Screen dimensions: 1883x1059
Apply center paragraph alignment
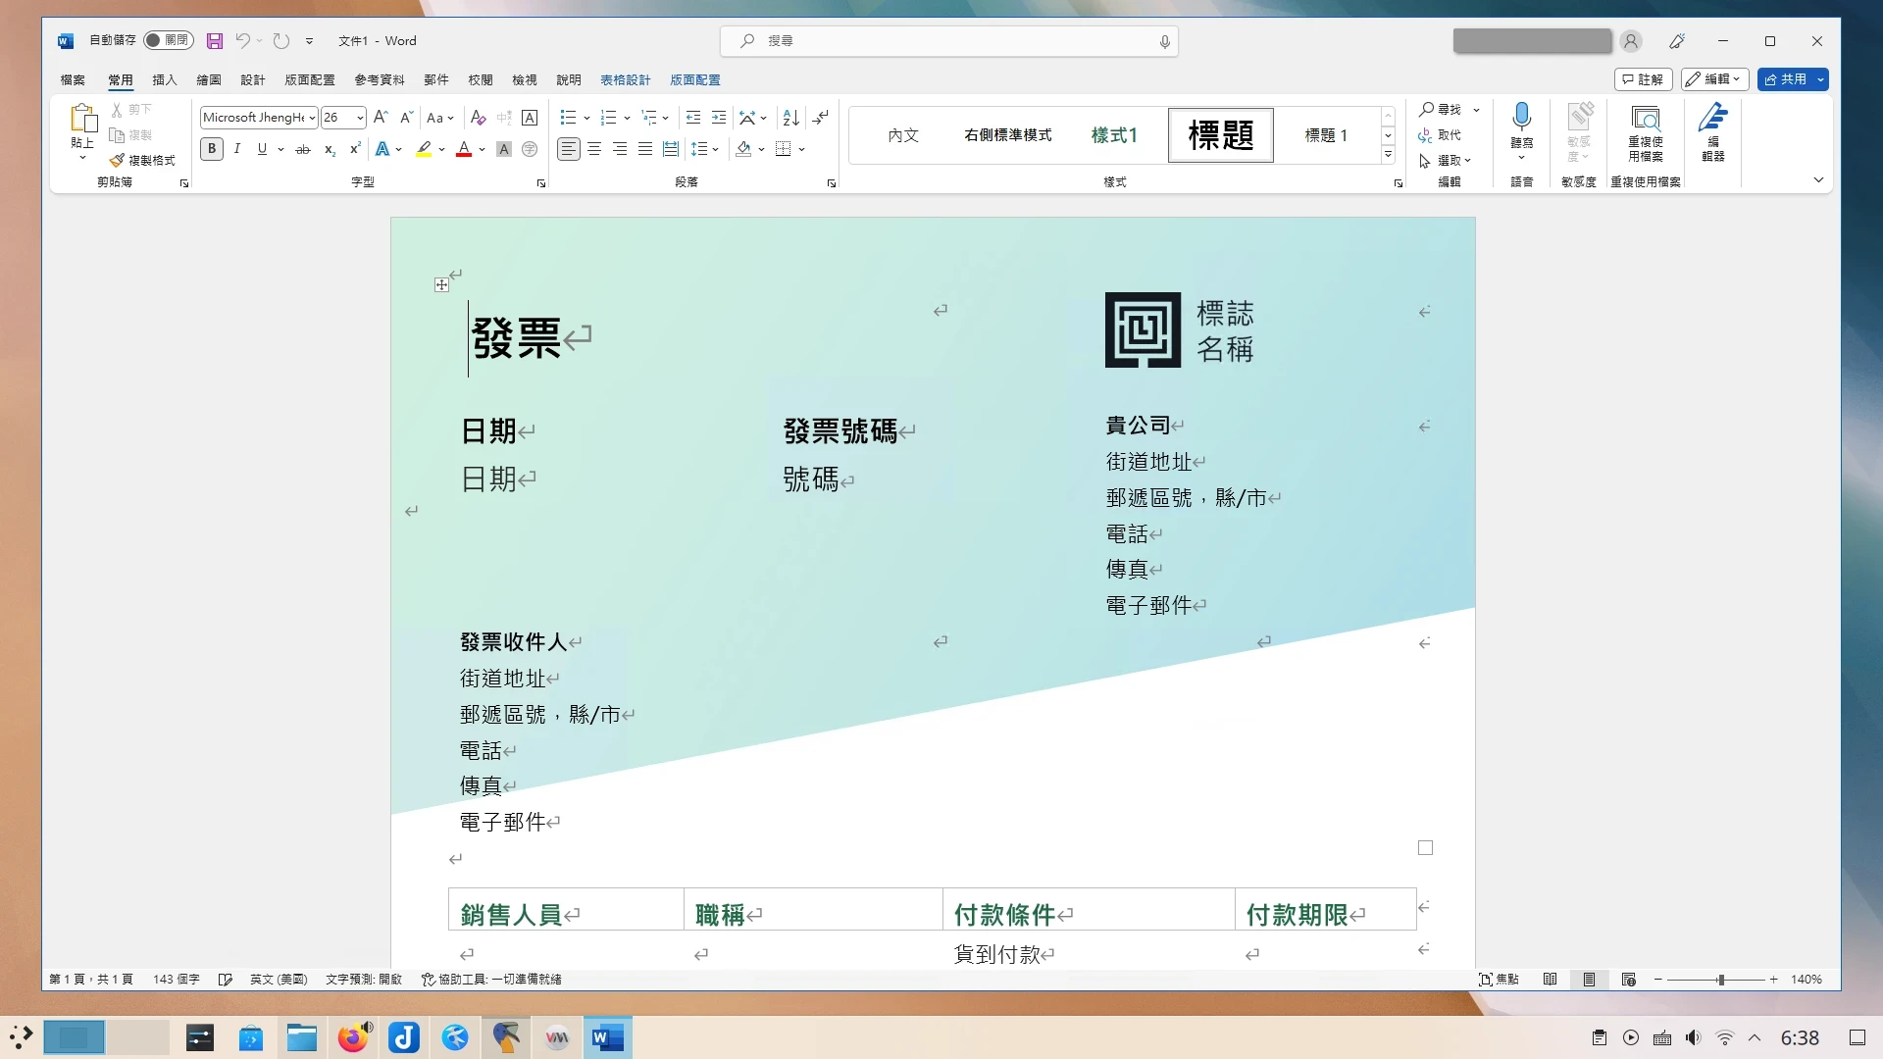click(x=593, y=149)
